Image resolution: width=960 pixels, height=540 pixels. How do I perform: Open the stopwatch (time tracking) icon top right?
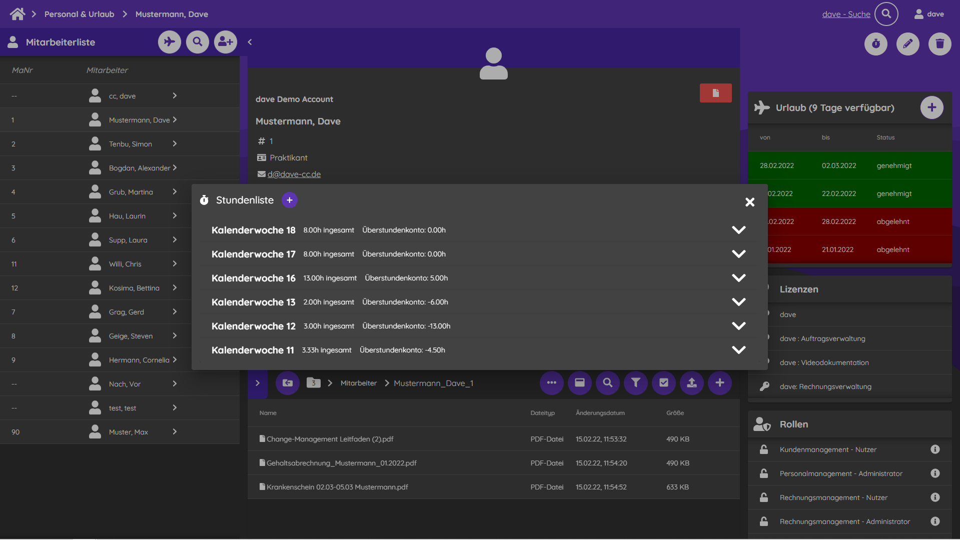(875, 44)
